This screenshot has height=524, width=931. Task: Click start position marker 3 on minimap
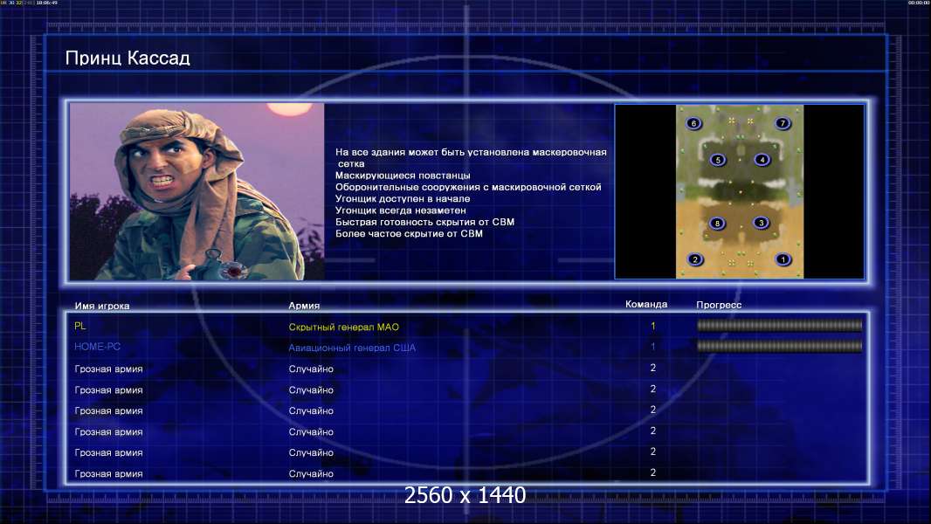pyautogui.click(x=762, y=223)
